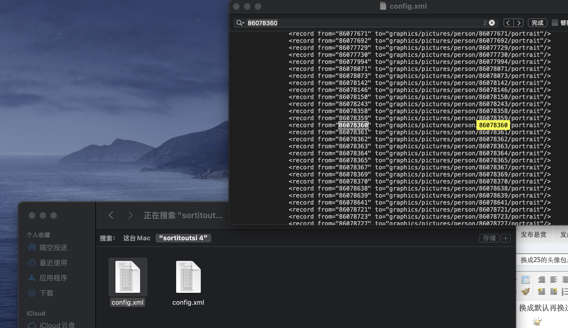The width and height of the screenshot is (568, 328).
Task: Click in the 86078360 search field
Action: point(352,23)
